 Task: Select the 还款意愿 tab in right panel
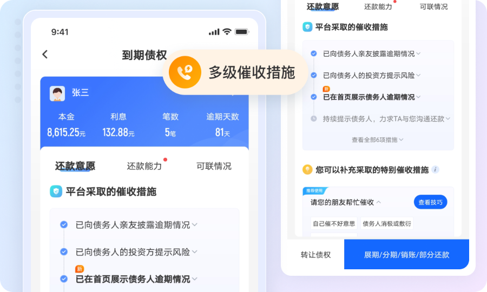pos(323,6)
